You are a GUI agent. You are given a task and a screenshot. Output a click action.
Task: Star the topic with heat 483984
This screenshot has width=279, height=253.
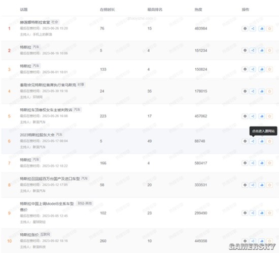coord(269,28)
